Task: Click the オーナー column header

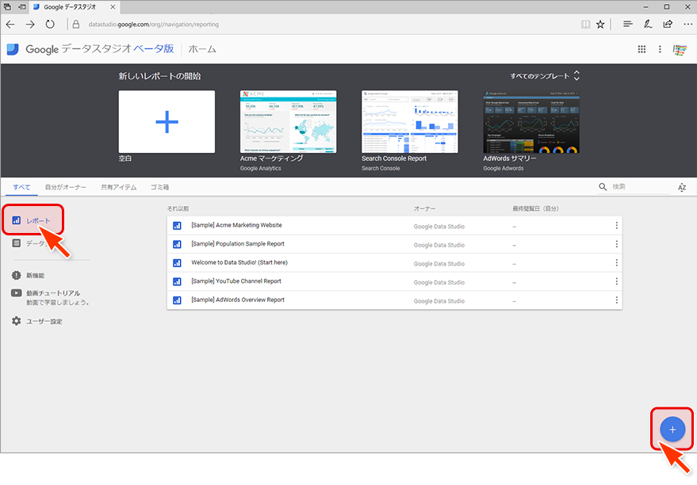Action: tap(424, 208)
